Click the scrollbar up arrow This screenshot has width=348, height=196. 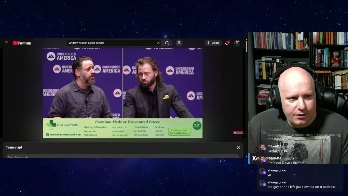[x=246, y=39]
